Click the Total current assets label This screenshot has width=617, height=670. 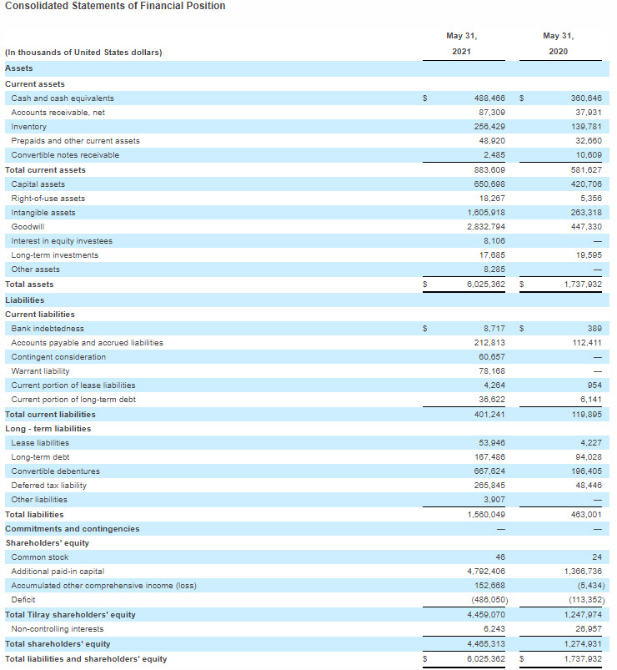(45, 170)
